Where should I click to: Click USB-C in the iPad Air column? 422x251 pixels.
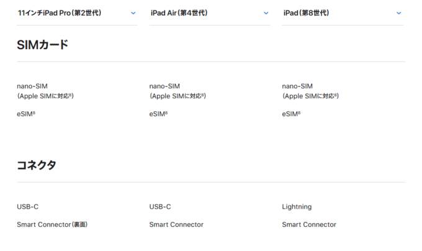pos(160,207)
